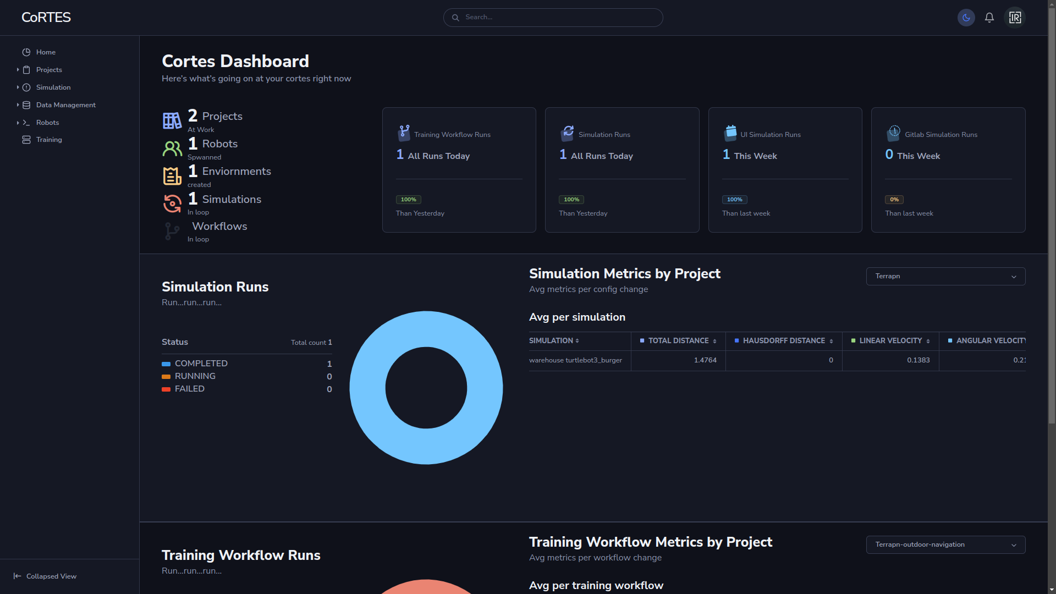Viewport: 1056px width, 594px height.
Task: Expand the Simulation tree arrow
Action: tap(18, 87)
